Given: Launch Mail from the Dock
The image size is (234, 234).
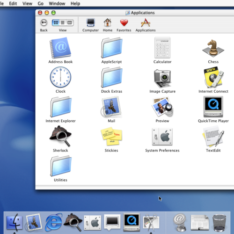Looking at the screenshot, I should tap(34, 222).
